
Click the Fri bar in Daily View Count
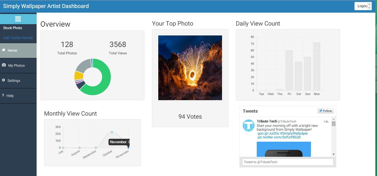point(289,71)
